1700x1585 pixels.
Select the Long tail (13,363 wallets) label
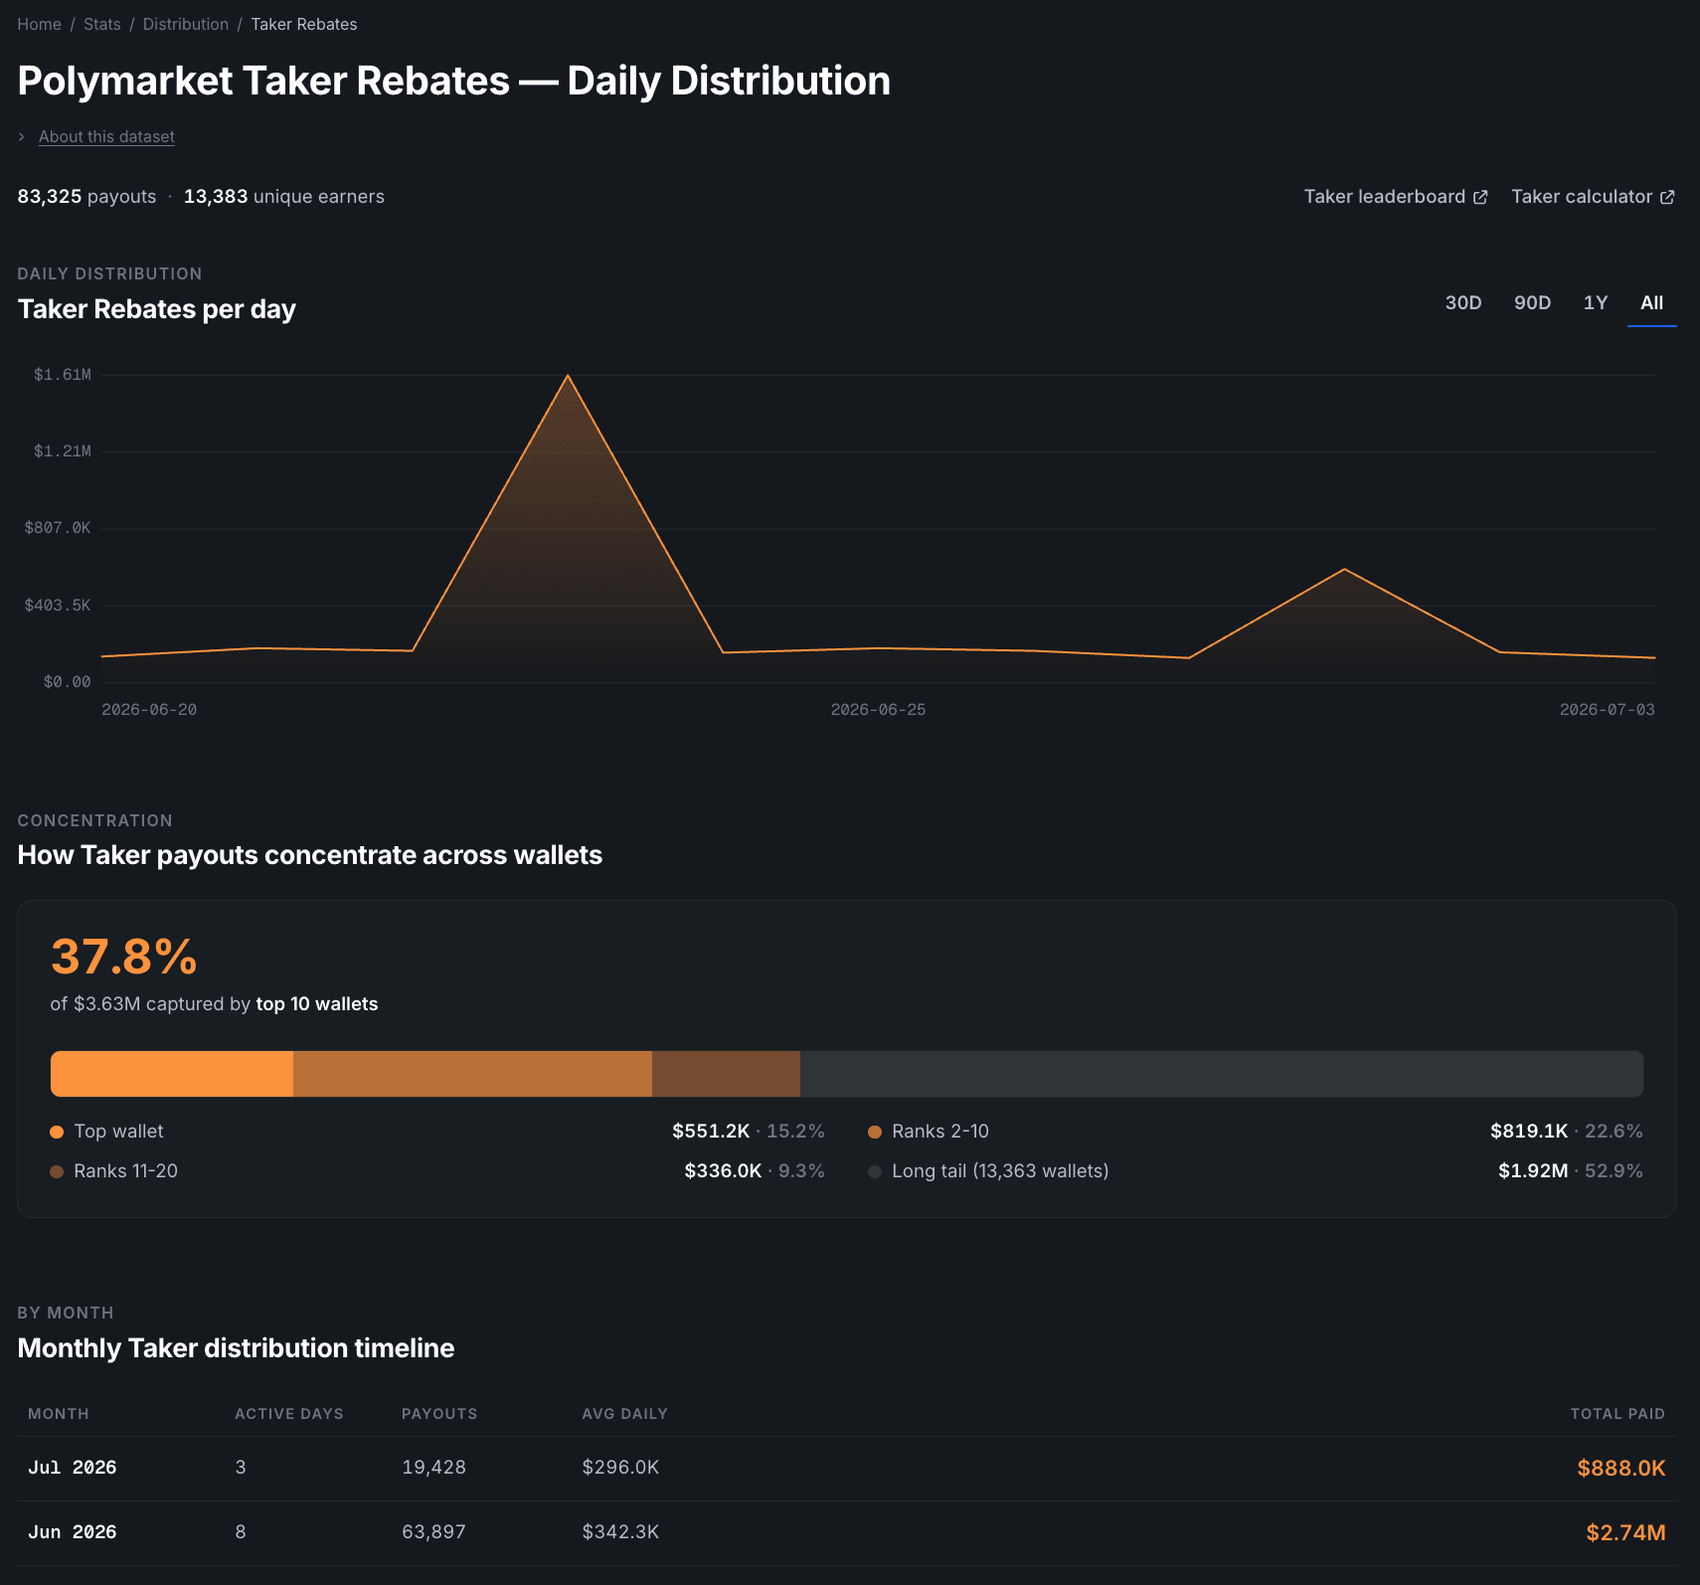pos(1000,1170)
